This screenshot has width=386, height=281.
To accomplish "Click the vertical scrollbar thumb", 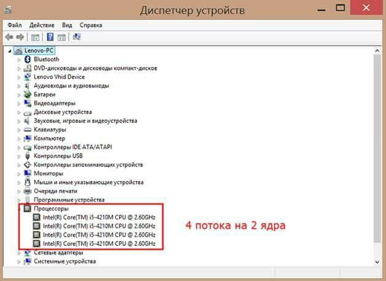I will tap(377, 149).
